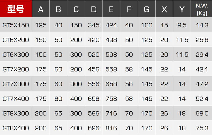Click the X column header

tap(164, 9)
